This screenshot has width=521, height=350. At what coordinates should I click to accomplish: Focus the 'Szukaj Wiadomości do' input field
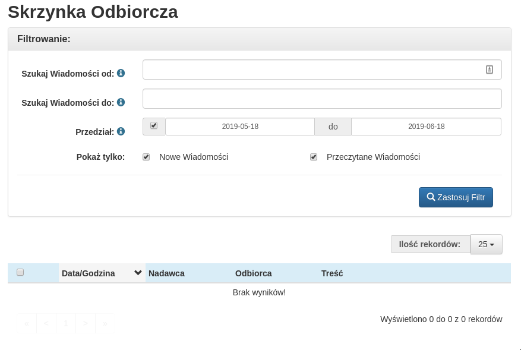coord(322,99)
